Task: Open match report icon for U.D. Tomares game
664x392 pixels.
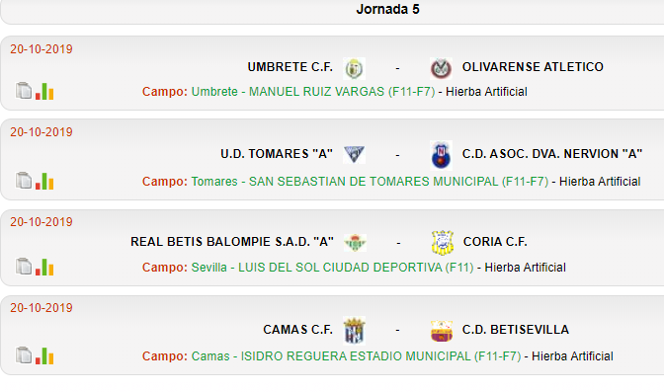Action: click(24, 181)
